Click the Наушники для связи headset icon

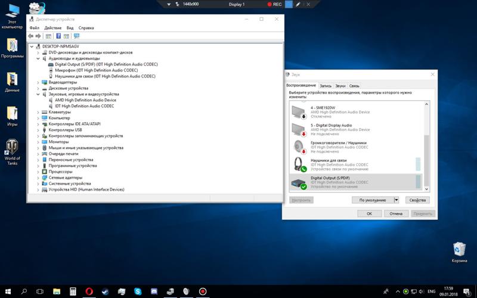299,164
